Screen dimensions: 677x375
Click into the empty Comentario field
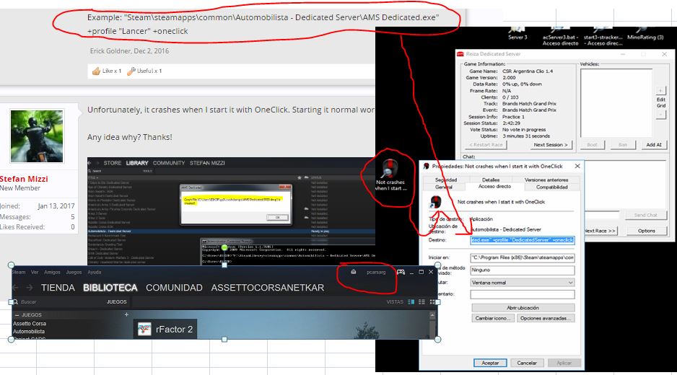pyautogui.click(x=523, y=294)
